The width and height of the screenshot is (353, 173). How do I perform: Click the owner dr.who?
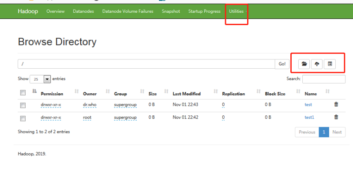pos(90,105)
